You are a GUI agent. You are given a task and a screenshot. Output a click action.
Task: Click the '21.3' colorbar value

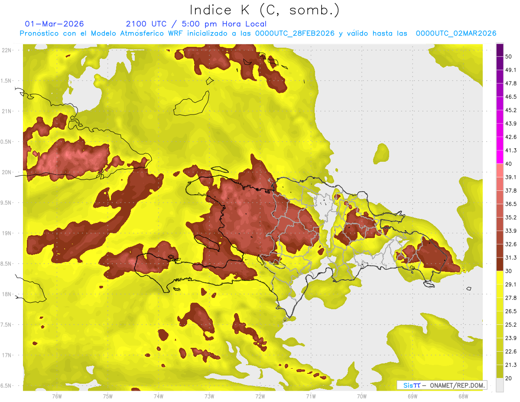(511, 365)
